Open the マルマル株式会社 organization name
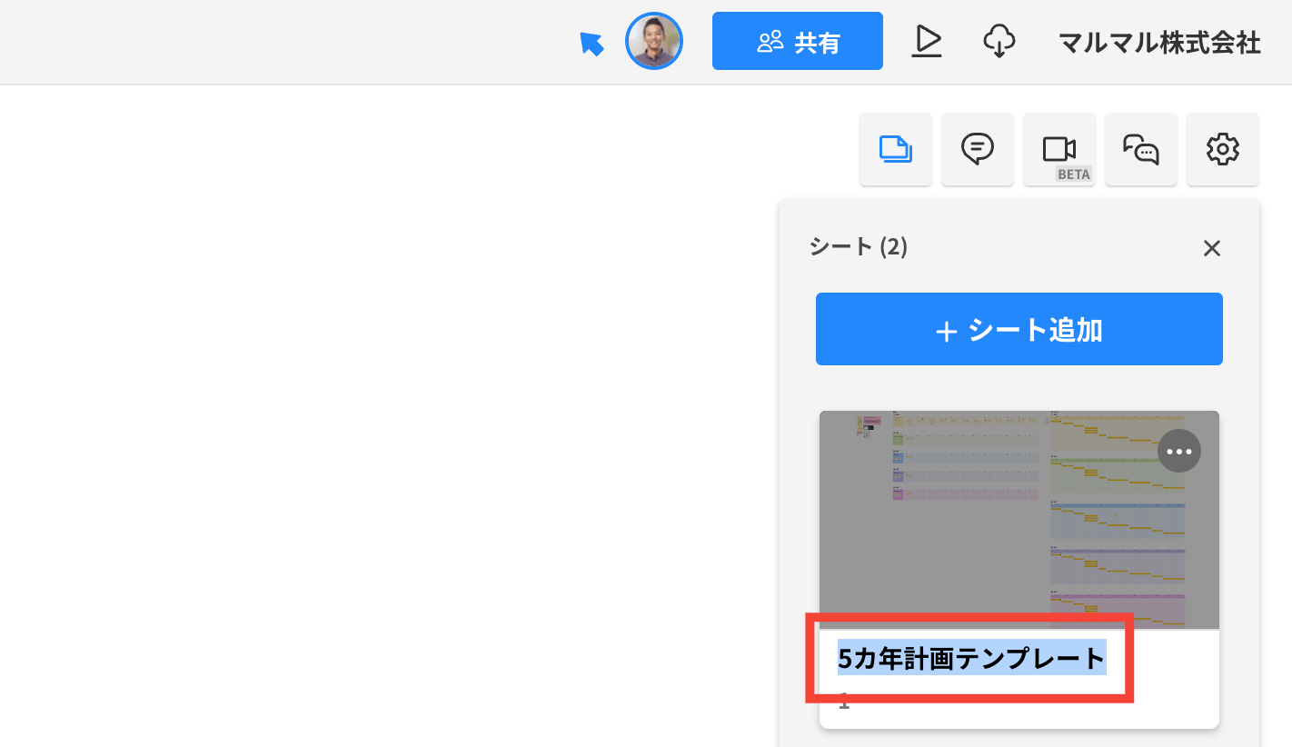 click(1160, 42)
